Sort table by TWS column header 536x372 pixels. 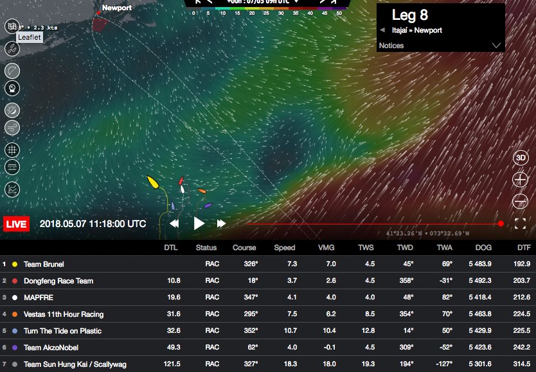click(x=366, y=248)
